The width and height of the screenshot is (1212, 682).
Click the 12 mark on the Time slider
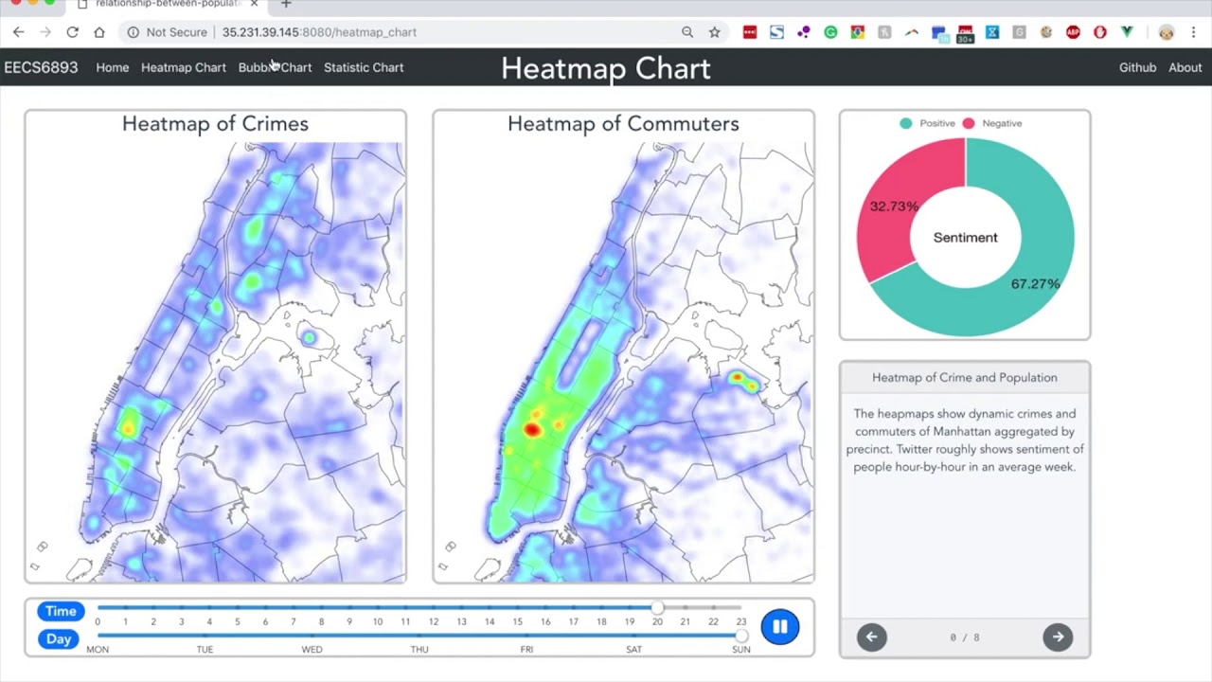[x=433, y=621]
